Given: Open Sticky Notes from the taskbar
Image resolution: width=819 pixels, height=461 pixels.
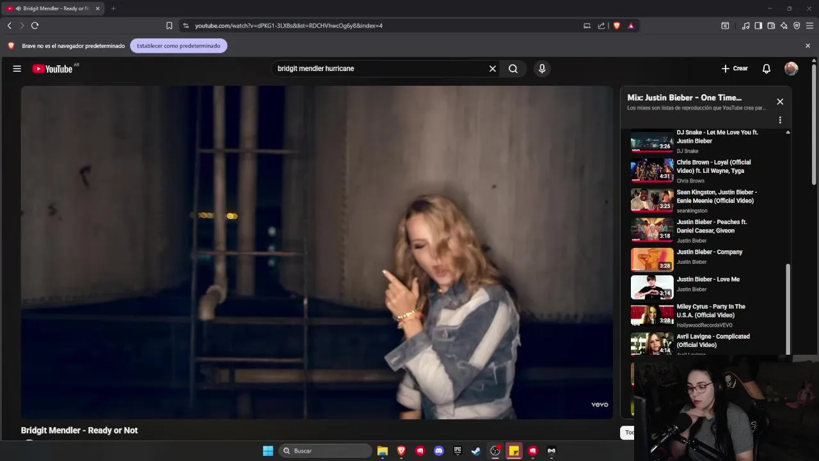Looking at the screenshot, I should tap(514, 451).
